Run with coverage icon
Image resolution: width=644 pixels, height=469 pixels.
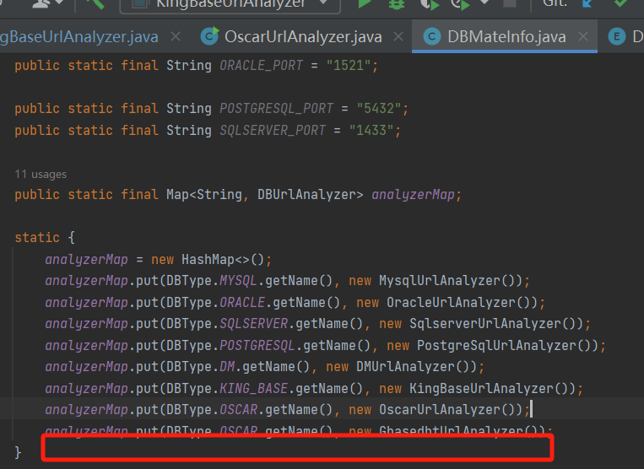coord(430,4)
